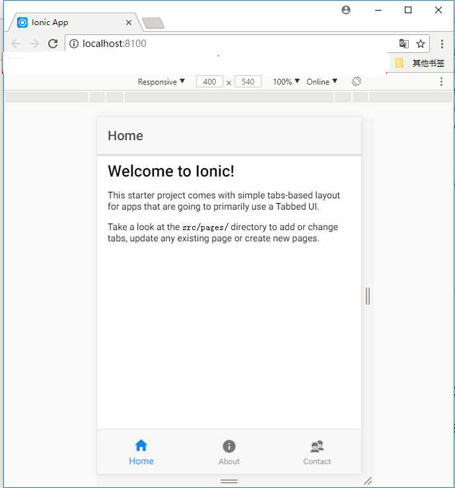Viewport: 455px width, 488px height.
Task: Click the Home page header title
Action: [125, 136]
